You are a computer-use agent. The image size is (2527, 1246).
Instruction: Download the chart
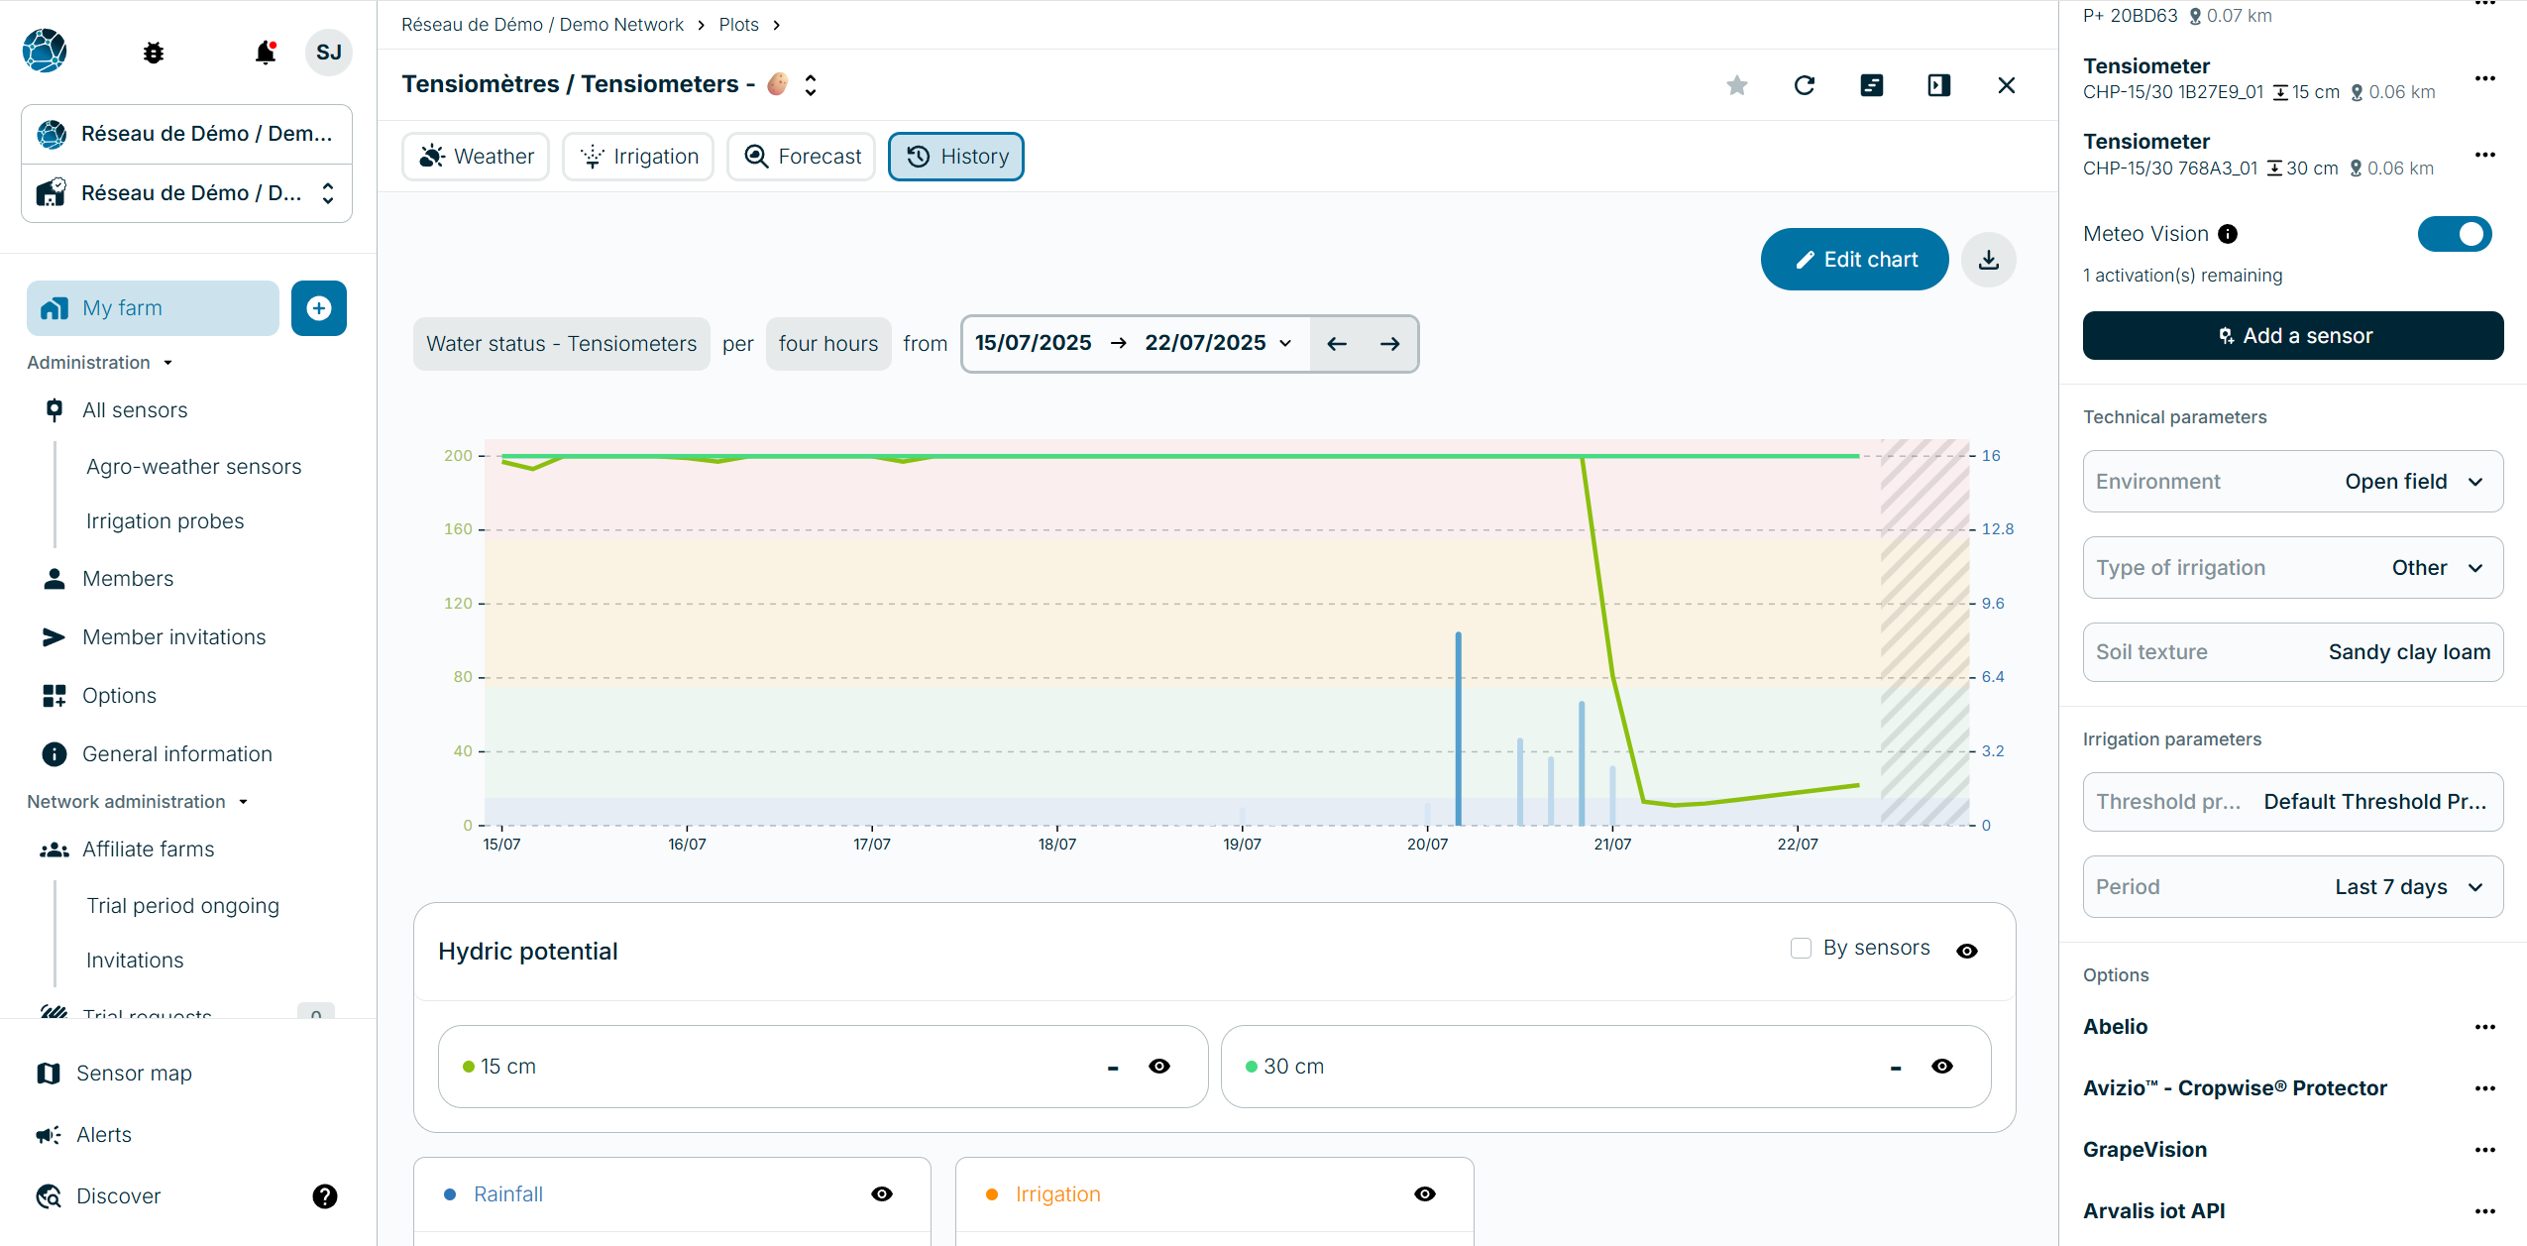1989,260
